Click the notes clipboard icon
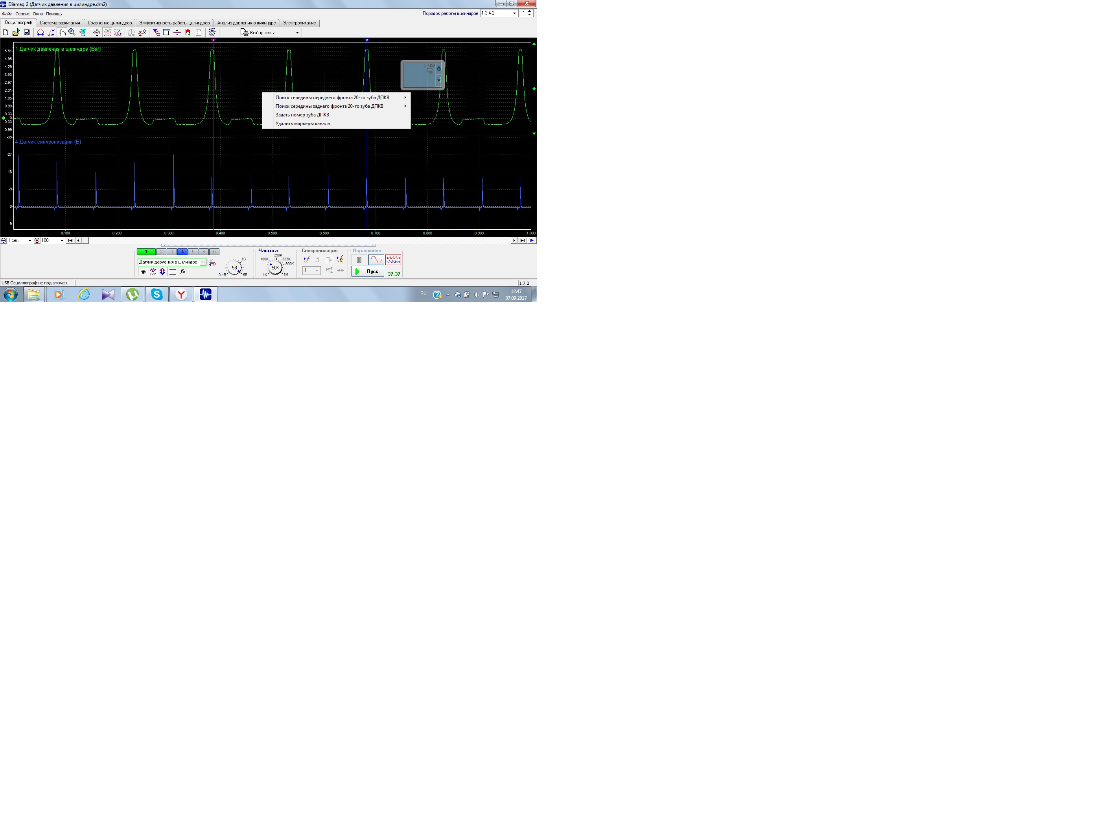Viewport: 1101px width, 826px height. pyautogui.click(x=199, y=32)
